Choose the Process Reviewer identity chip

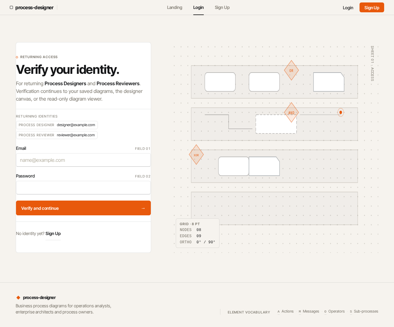[x=57, y=135]
